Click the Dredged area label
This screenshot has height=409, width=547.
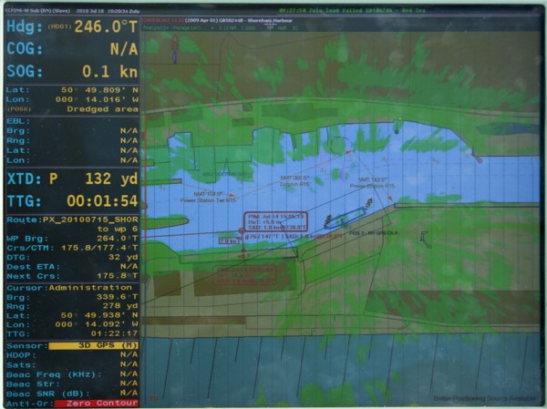click(x=102, y=109)
